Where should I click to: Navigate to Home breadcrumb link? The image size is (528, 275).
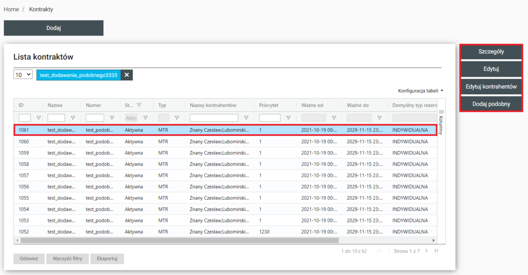(11, 9)
